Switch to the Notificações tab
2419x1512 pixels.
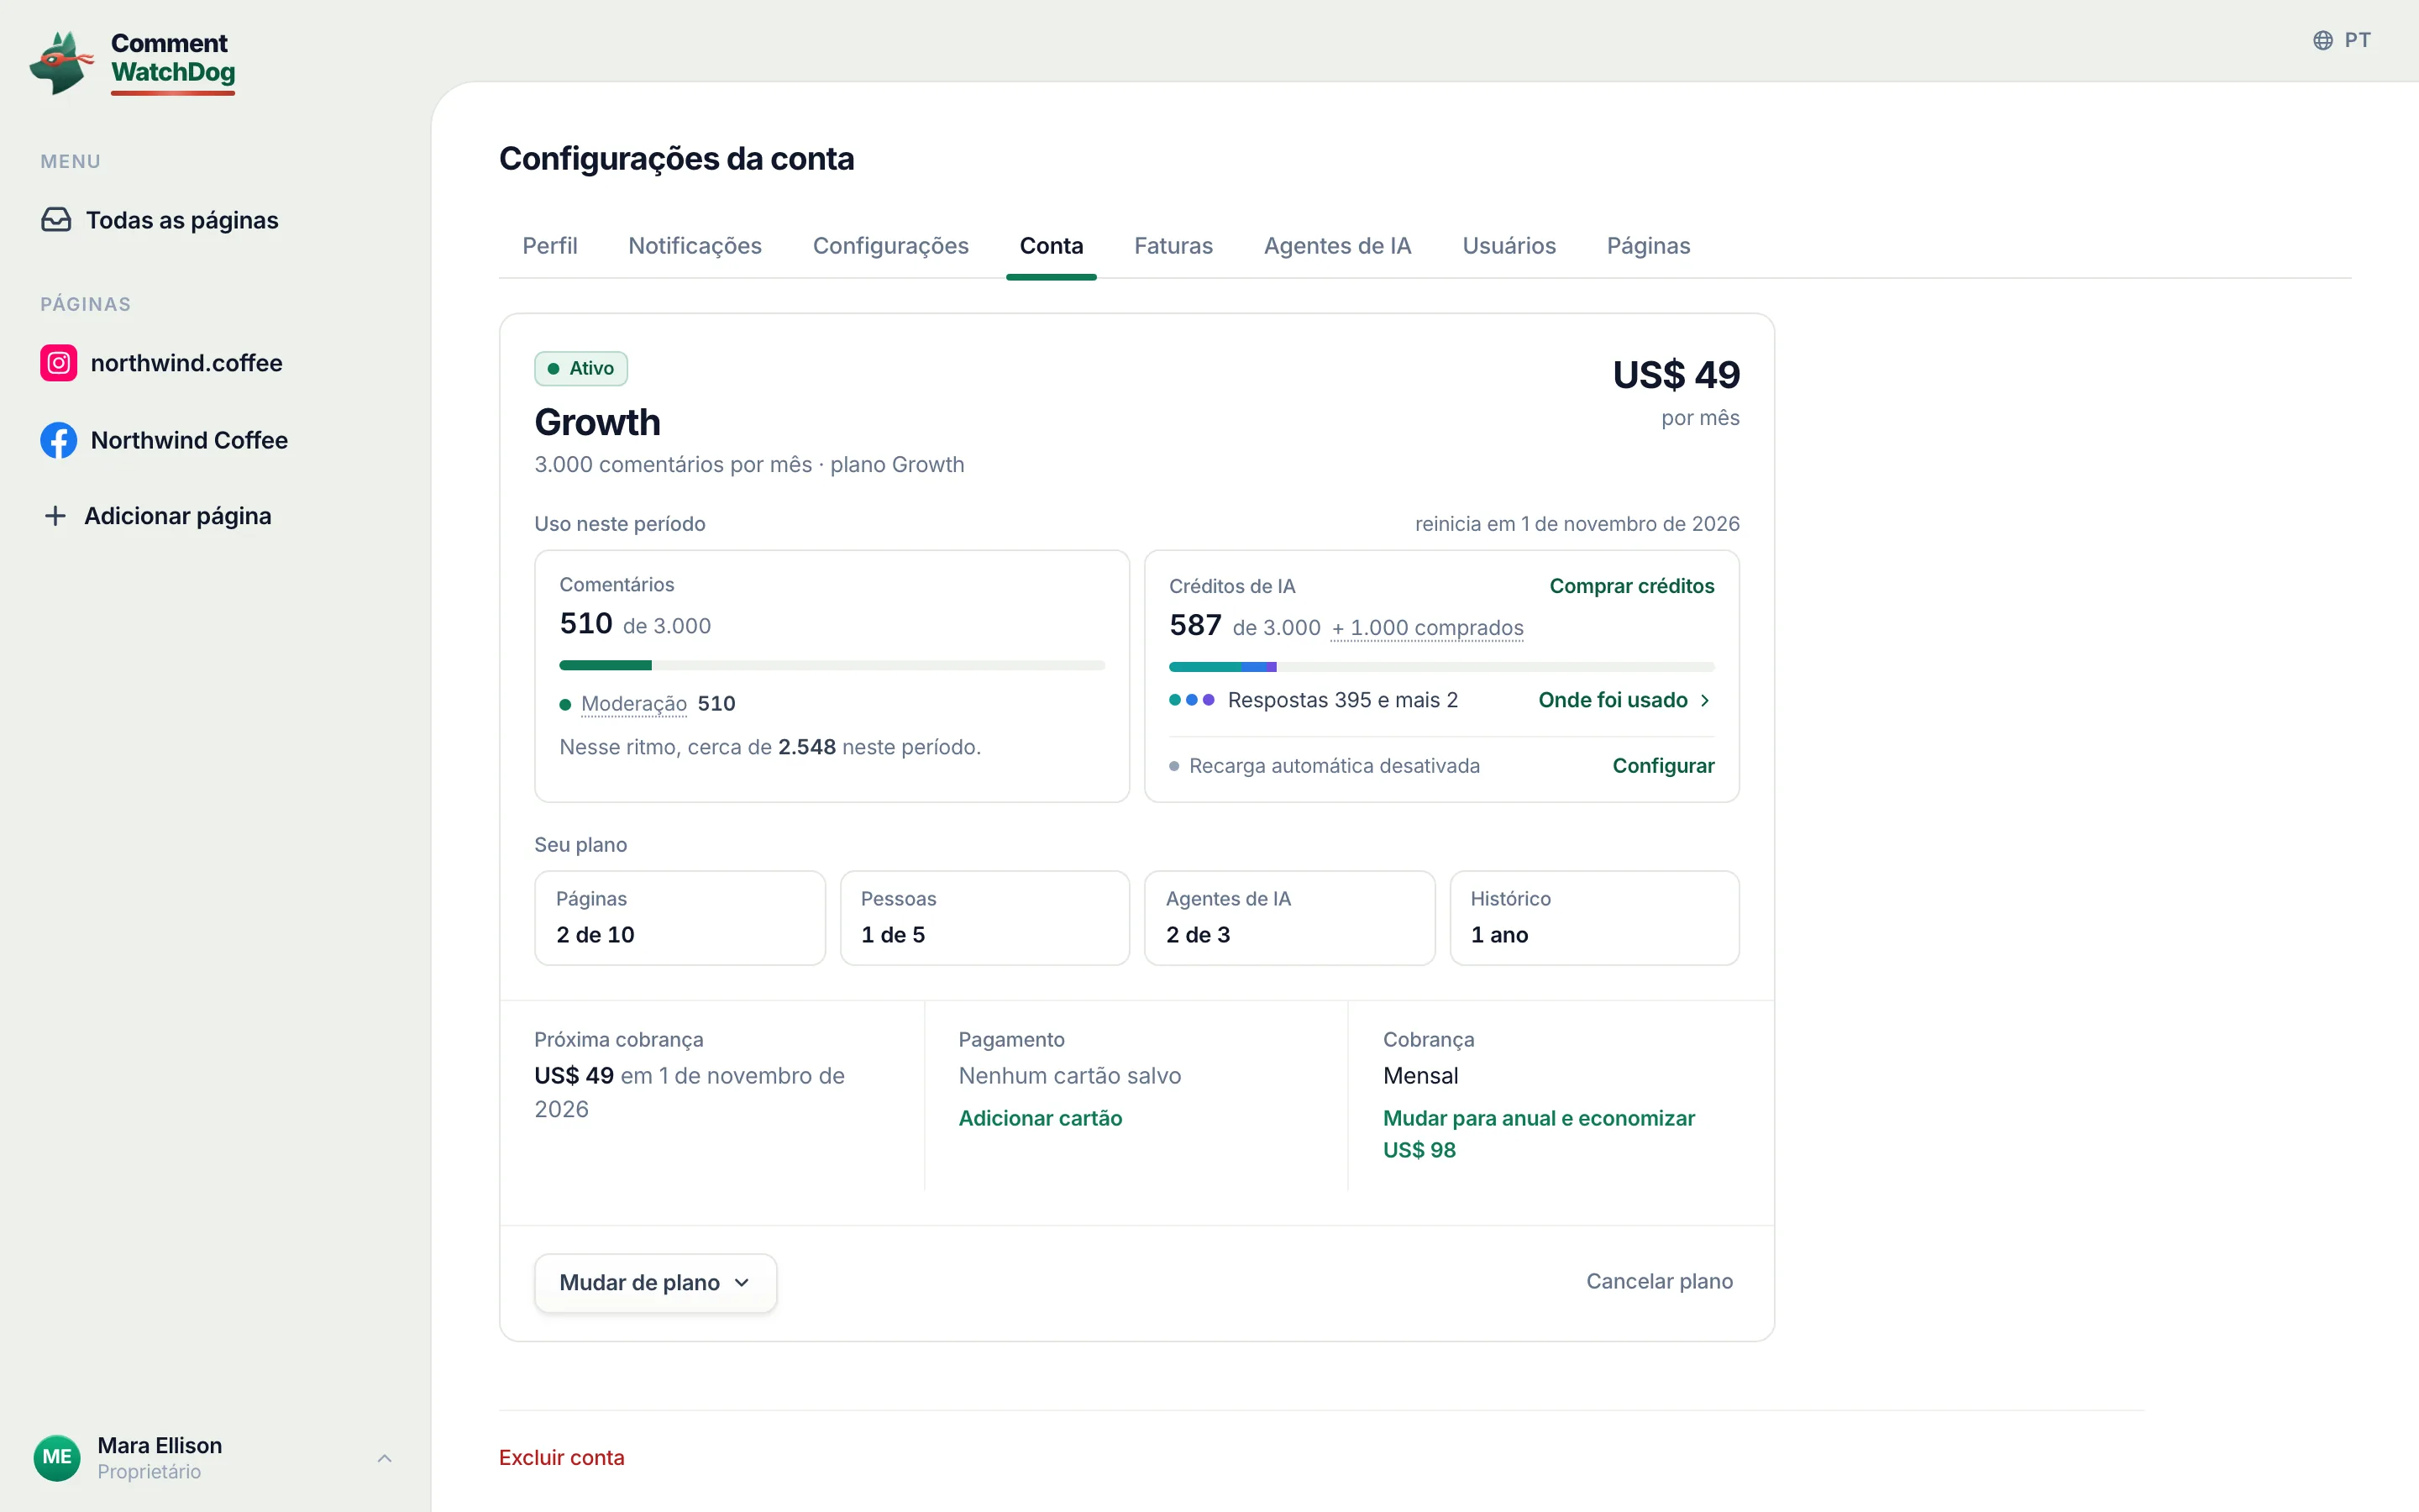(695, 246)
